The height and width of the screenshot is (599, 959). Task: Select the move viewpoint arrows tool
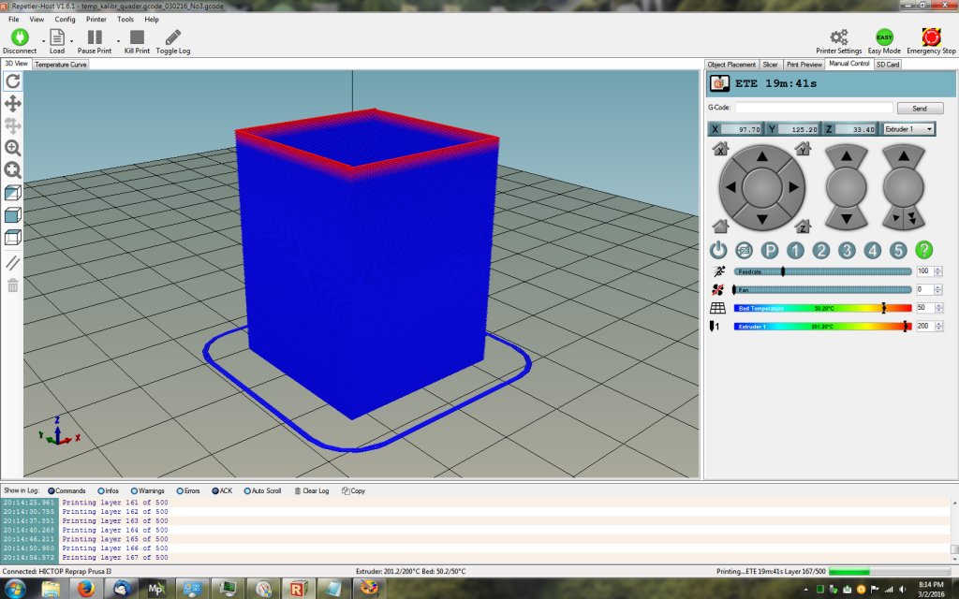13,103
